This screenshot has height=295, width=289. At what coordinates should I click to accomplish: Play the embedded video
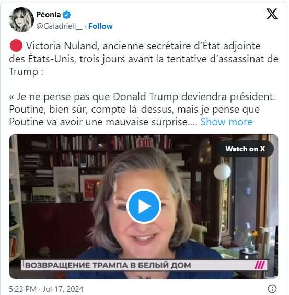click(144, 206)
